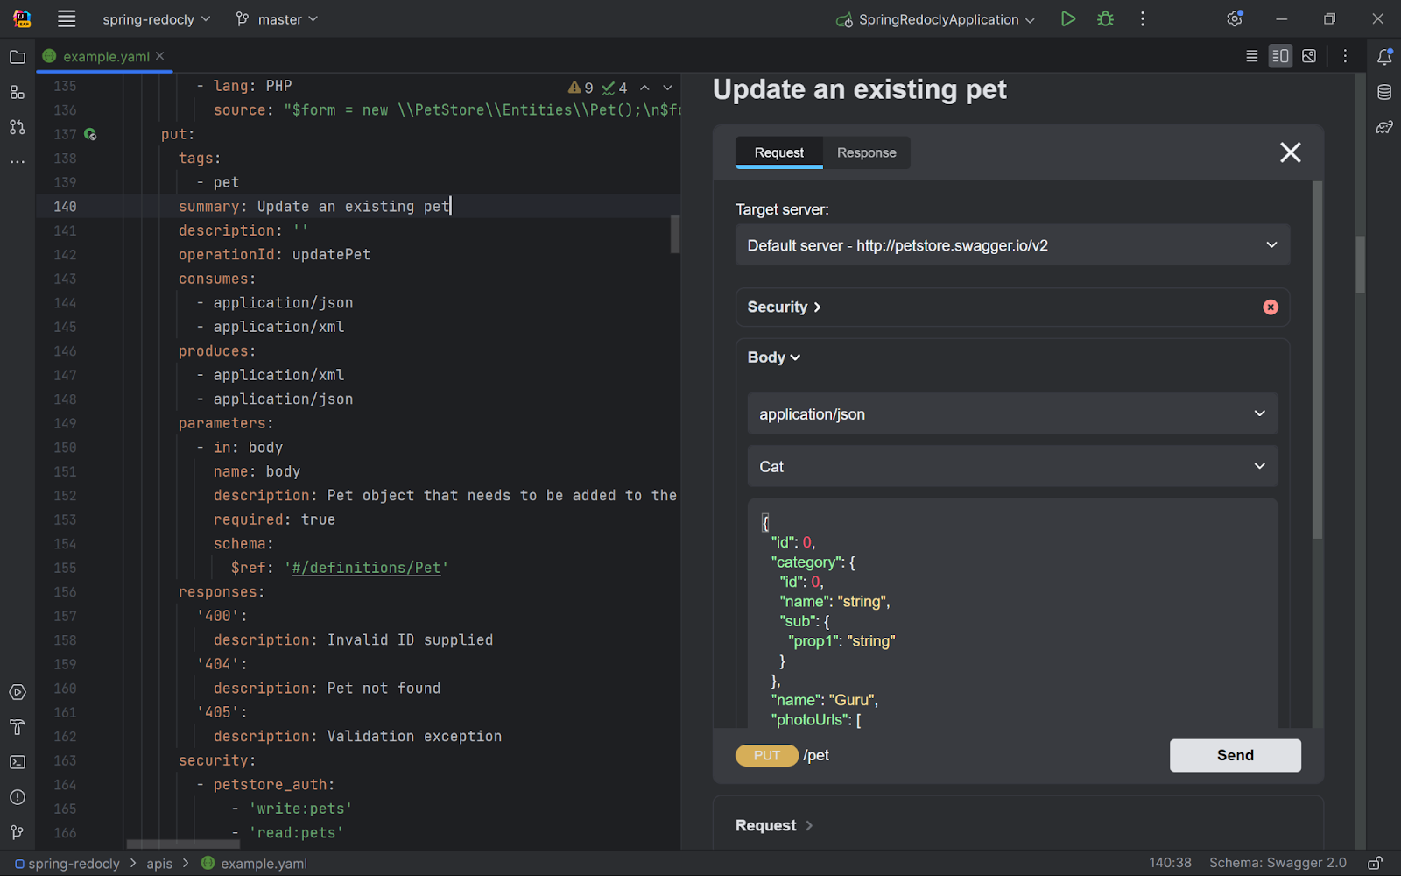This screenshot has width=1401, height=876.
Task: Open the Database tool window
Action: [1384, 92]
